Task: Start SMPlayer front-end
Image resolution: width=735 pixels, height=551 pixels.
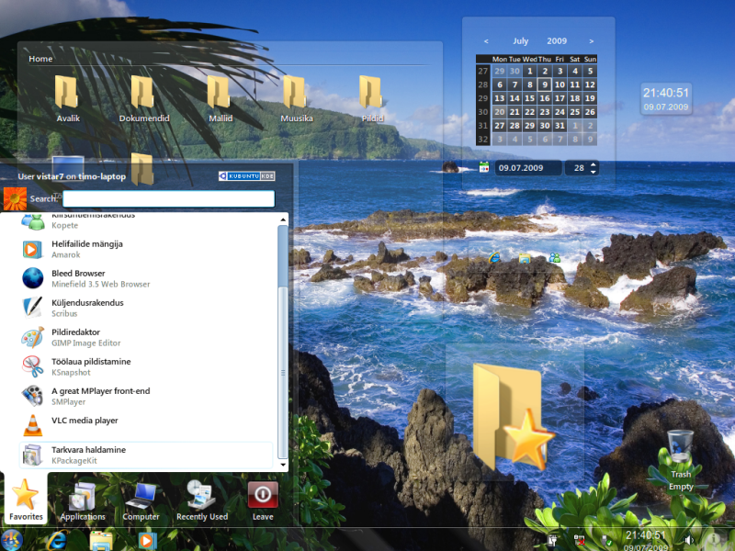Action: pos(145,397)
